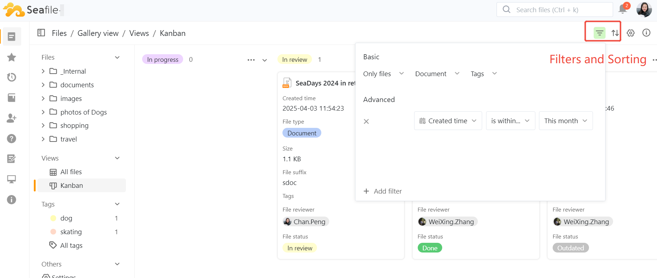Open the Created time column dropdown
Screen dimensions: 657x278
click(448, 121)
